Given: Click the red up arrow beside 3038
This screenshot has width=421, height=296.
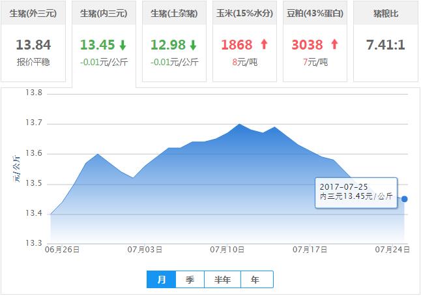Looking at the screenshot, I should tap(334, 44).
